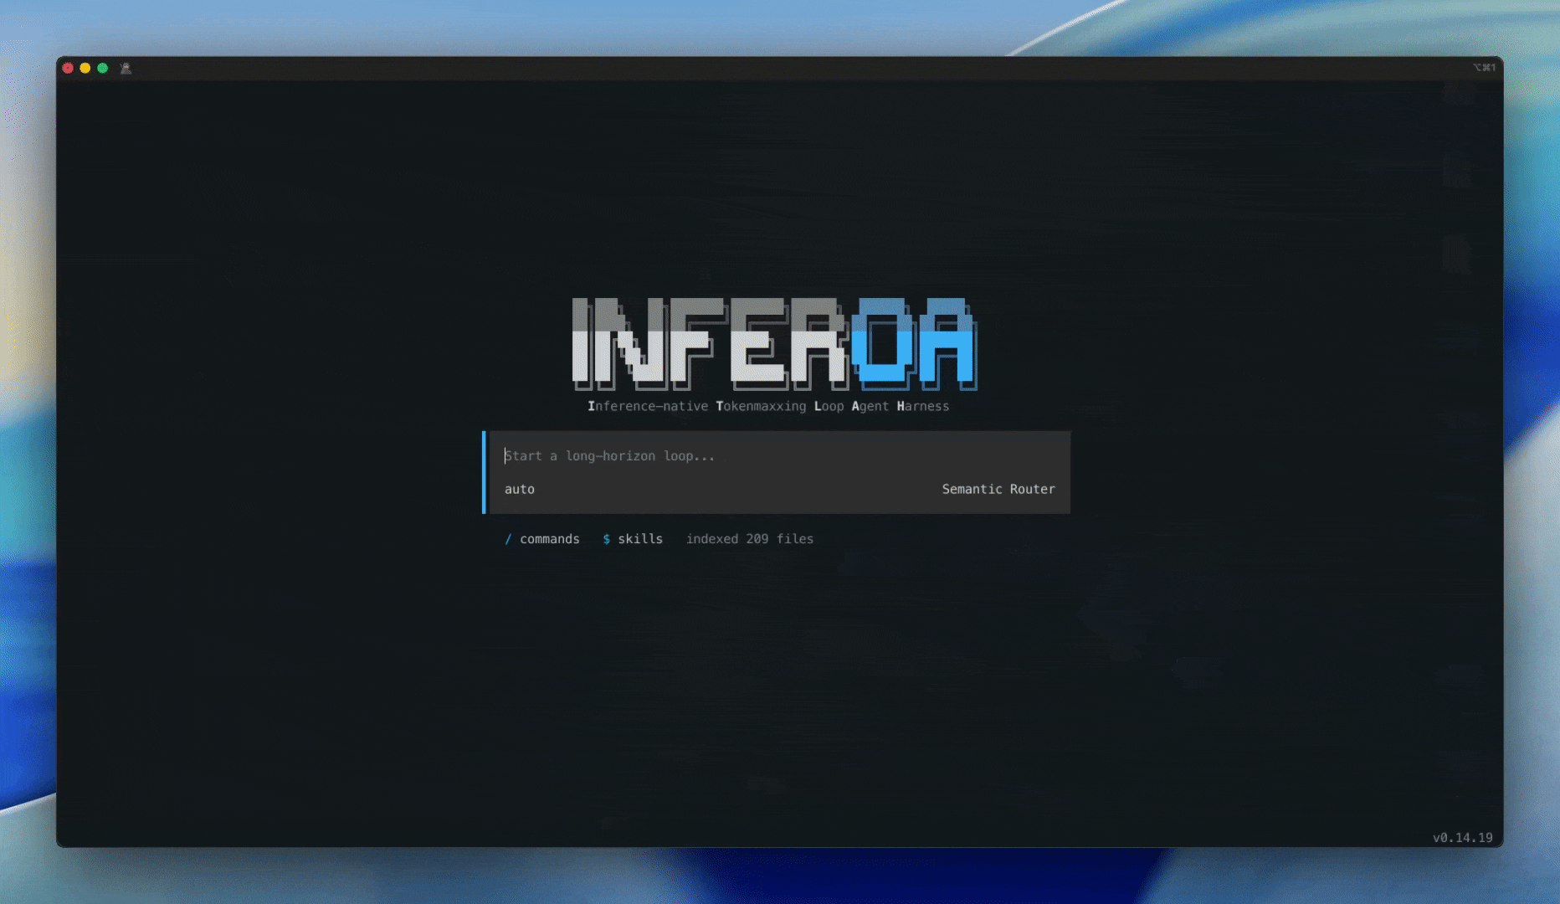Click the v0.14.19 version label
1560x904 pixels.
click(x=1462, y=838)
